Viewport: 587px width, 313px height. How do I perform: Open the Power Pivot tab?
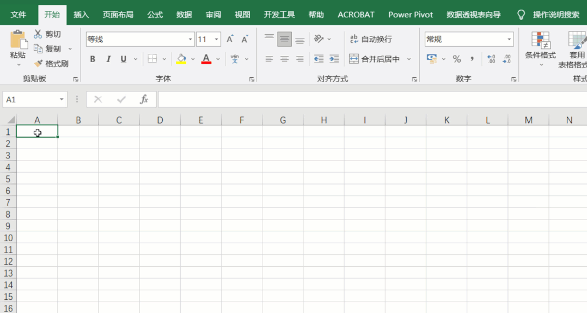point(411,15)
